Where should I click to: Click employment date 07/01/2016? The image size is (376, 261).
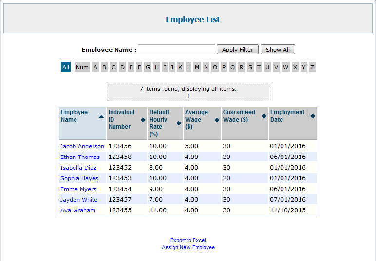(288, 200)
